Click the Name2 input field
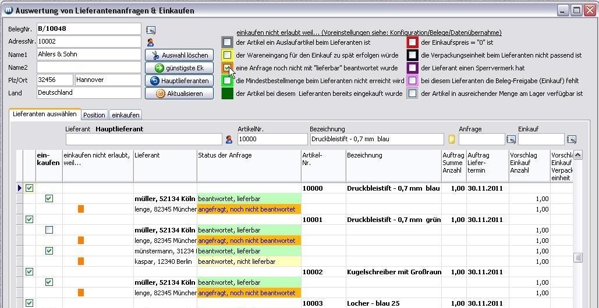This screenshot has width=599, height=308. pos(88,67)
